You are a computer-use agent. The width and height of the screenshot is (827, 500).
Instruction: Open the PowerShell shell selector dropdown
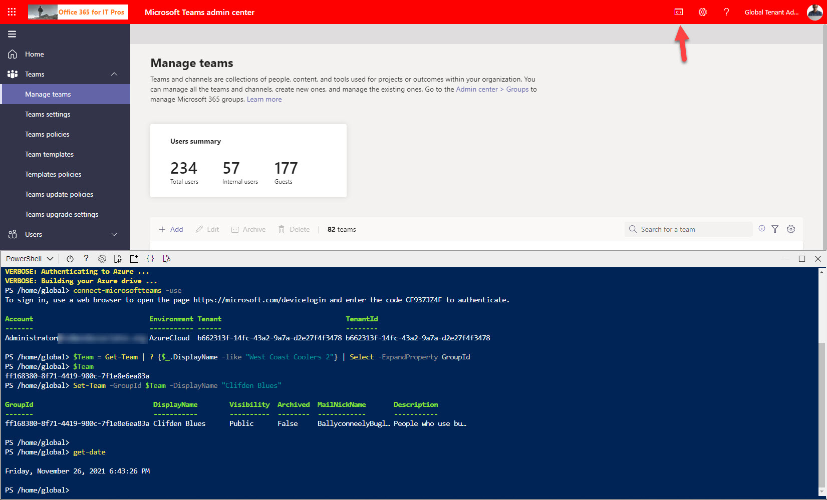click(29, 258)
